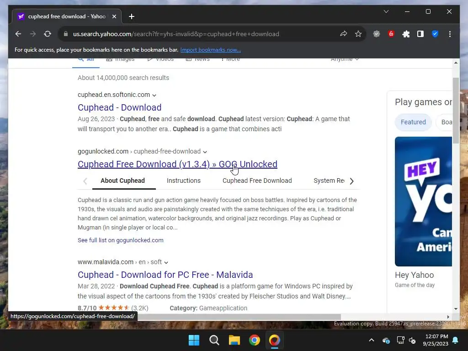This screenshot has height=351, width=468.
Task: Open OneDrive cloud tray icon
Action: point(386,340)
